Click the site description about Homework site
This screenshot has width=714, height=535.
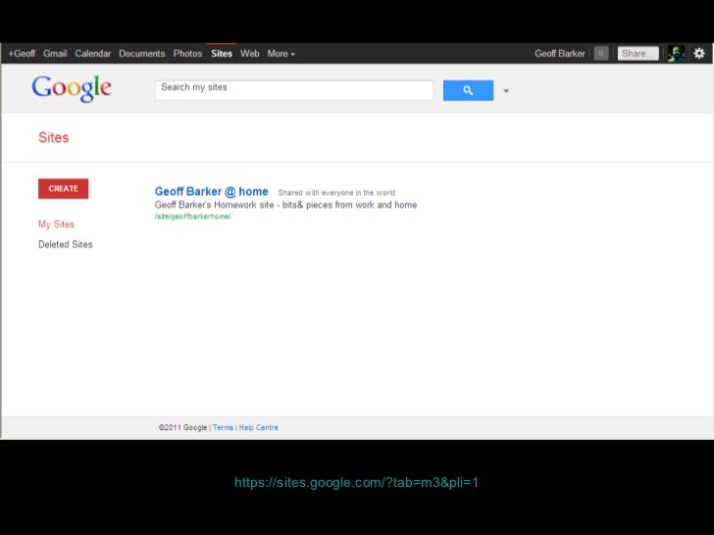(x=285, y=205)
